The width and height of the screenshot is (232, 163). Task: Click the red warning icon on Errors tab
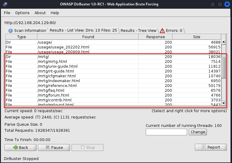click(162, 31)
